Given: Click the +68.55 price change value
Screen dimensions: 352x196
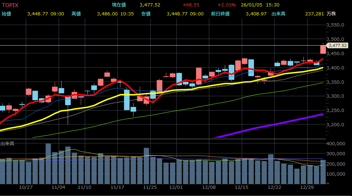Looking at the screenshot, I should [x=191, y=5].
